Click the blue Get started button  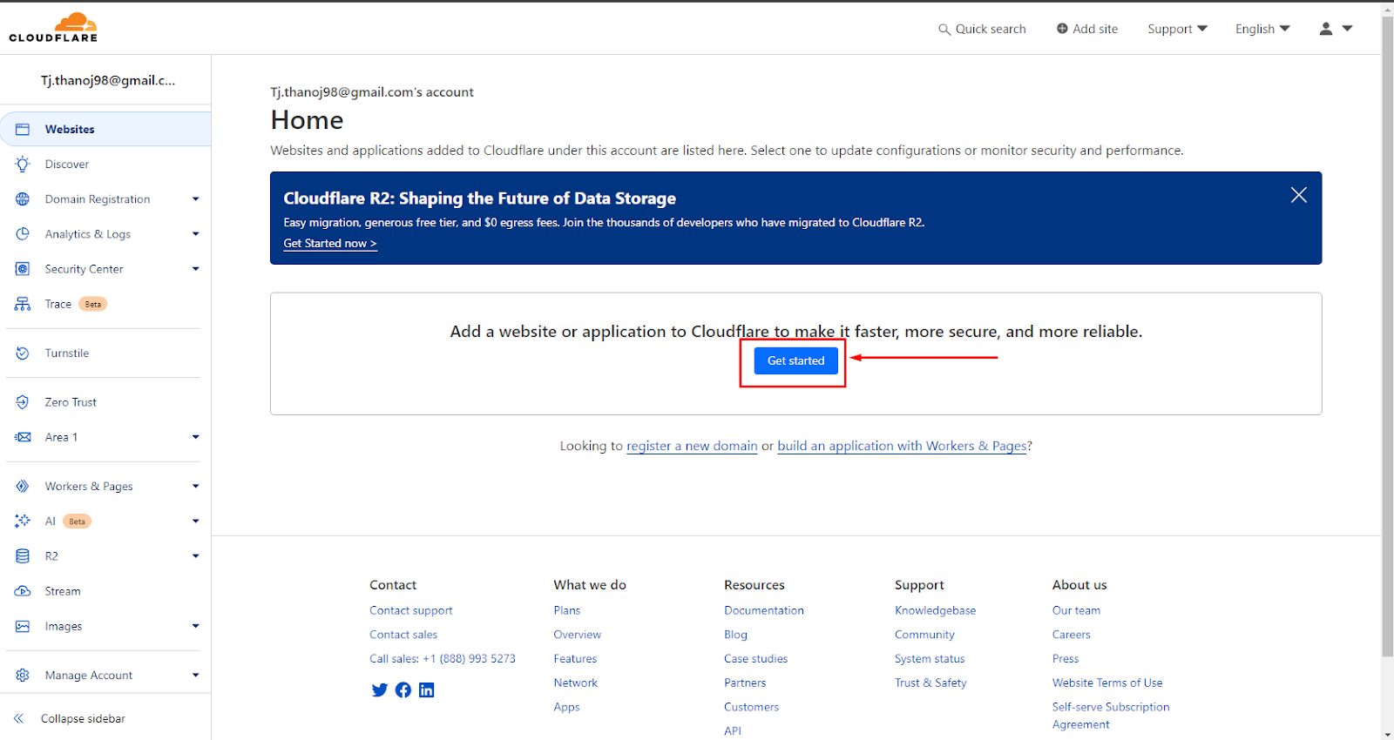[x=795, y=360]
